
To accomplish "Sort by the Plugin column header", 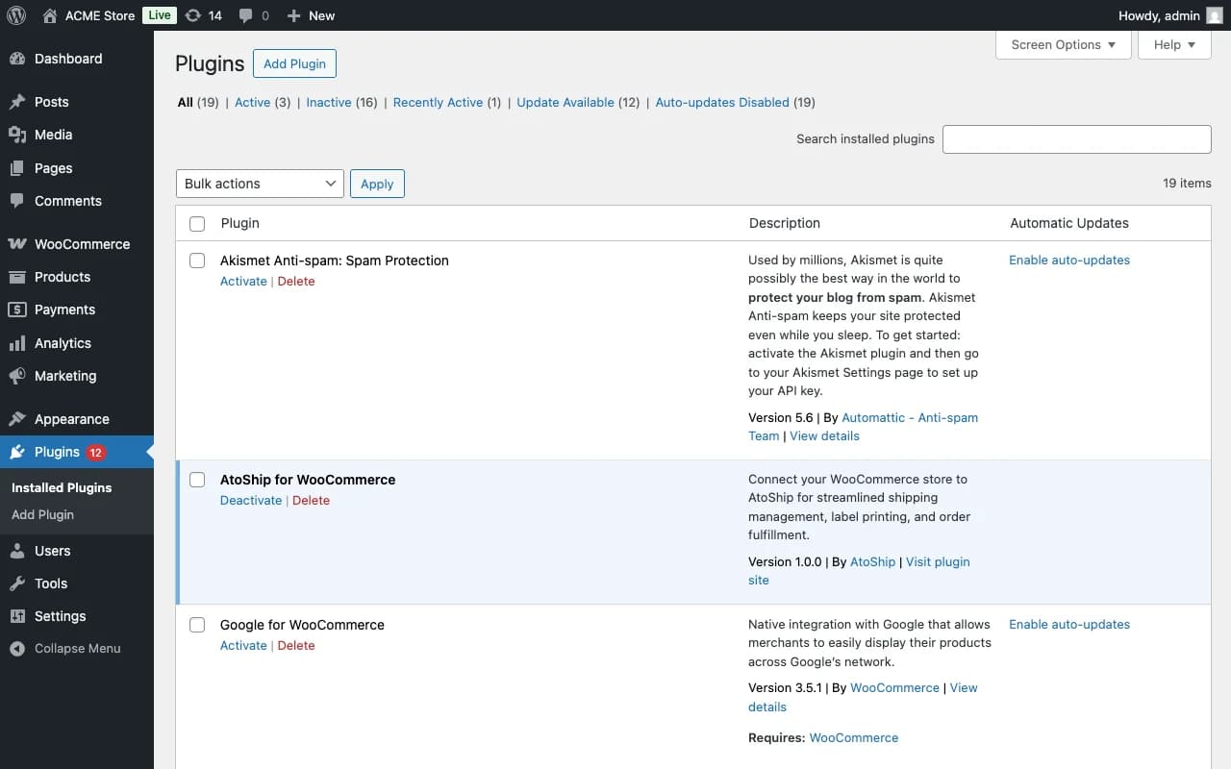I will click(240, 223).
